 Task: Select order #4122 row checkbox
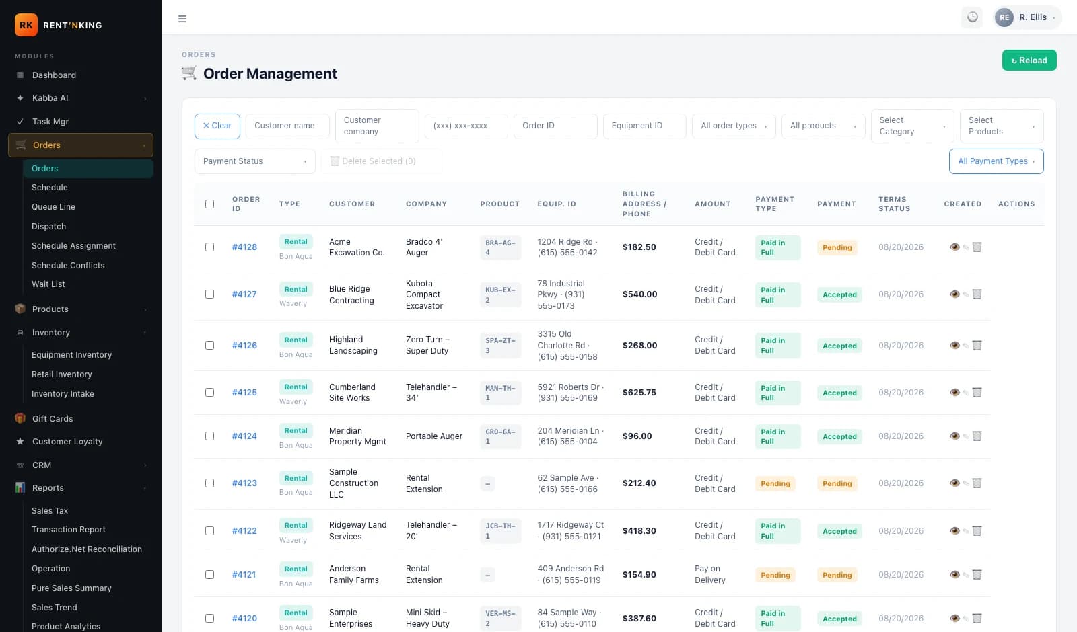[209, 531]
